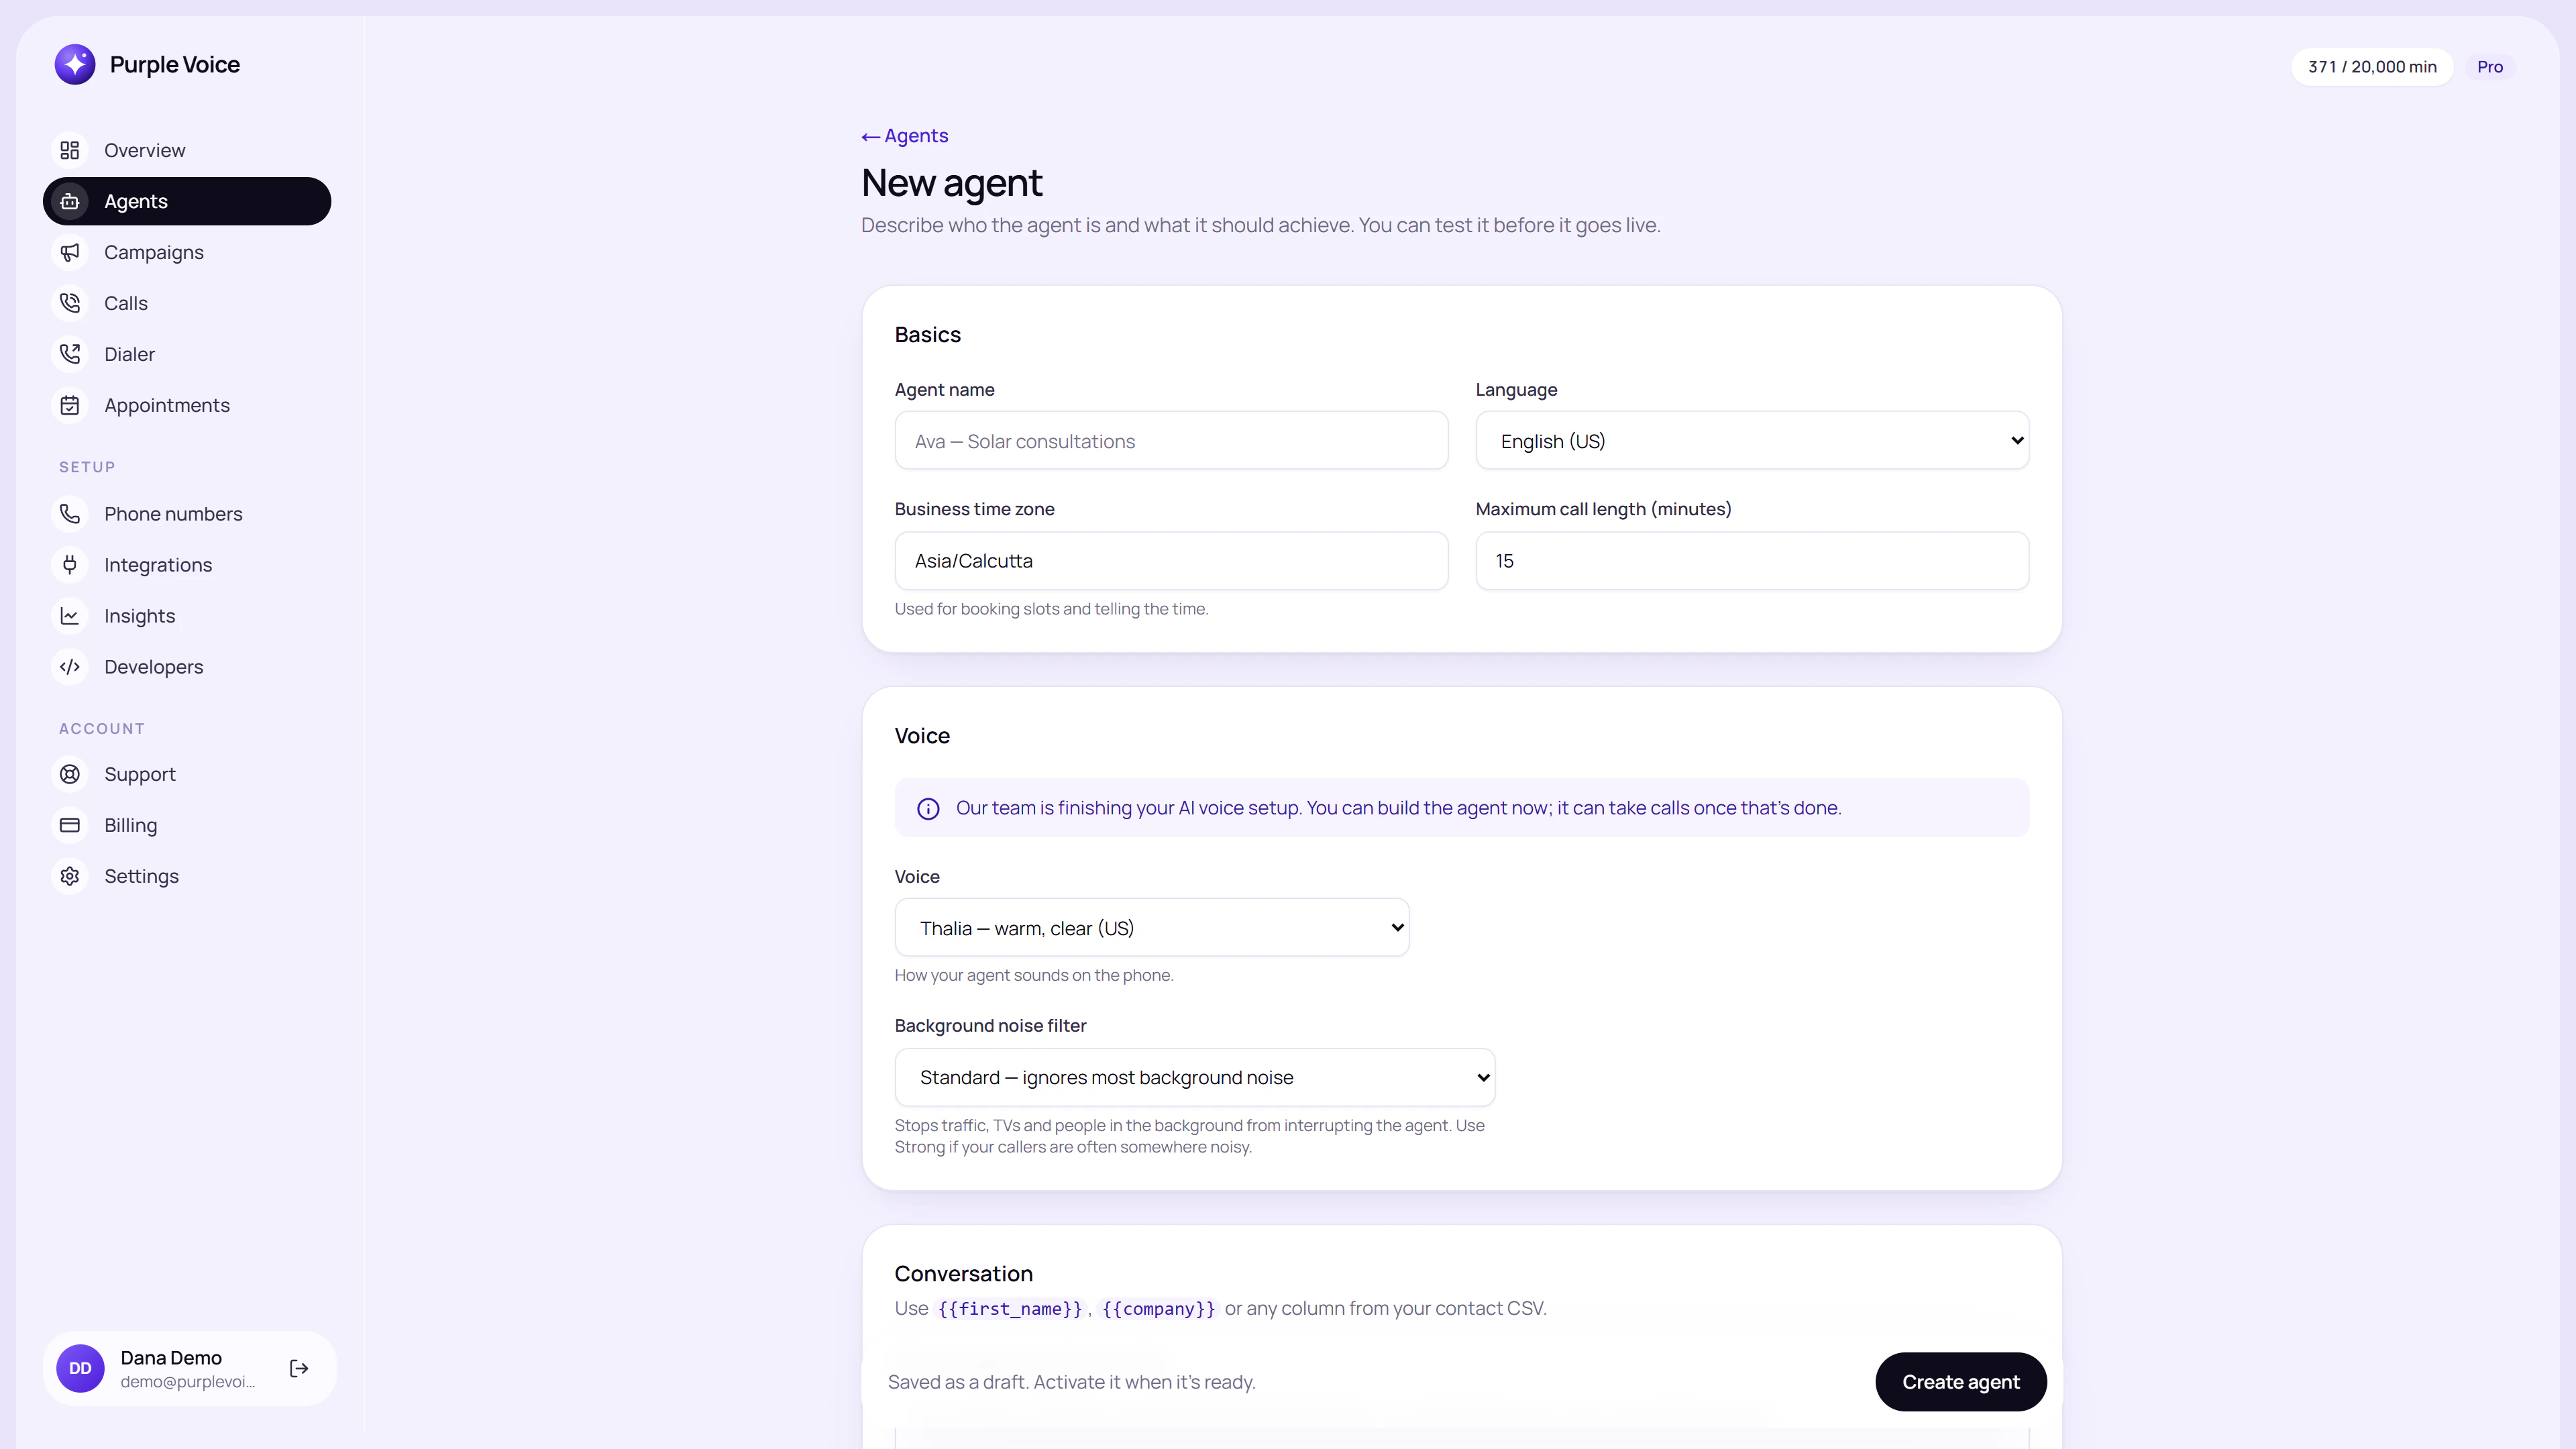Open the Campaigns section
2576x1449 pixels.
click(187, 252)
